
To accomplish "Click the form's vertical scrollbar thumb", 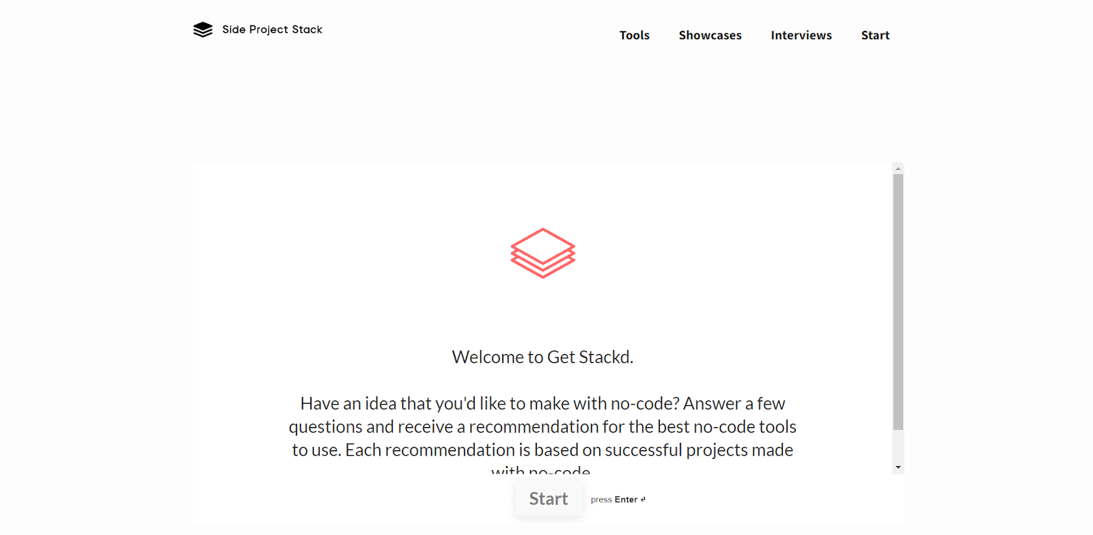I will coord(898,302).
